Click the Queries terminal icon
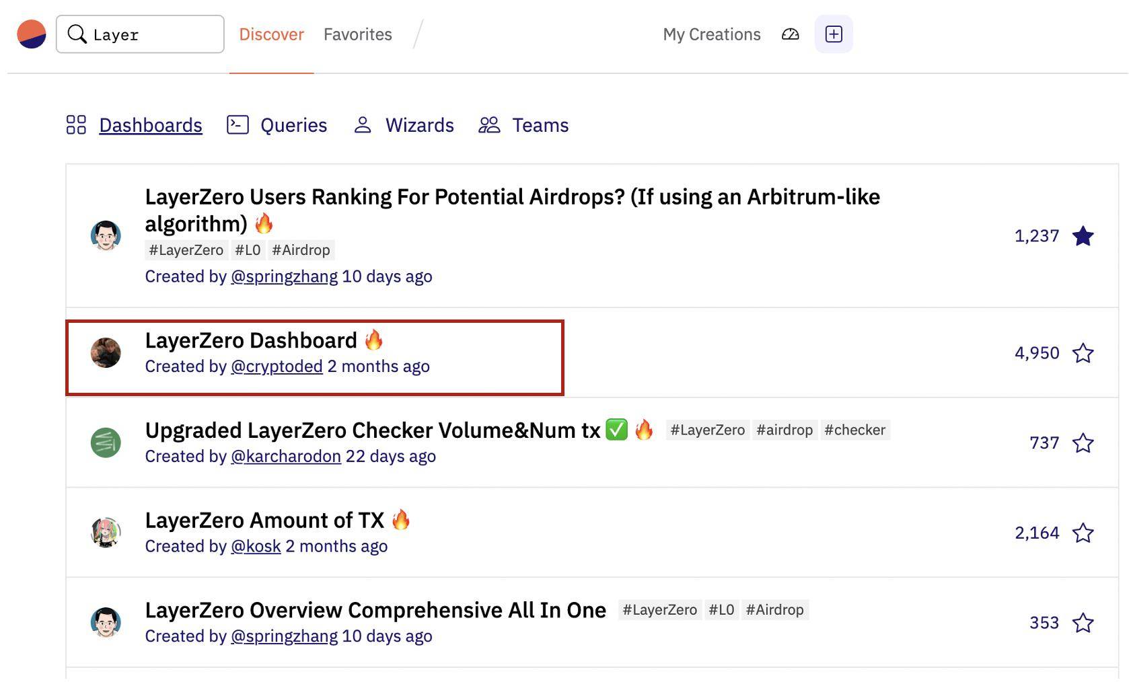 pos(238,125)
